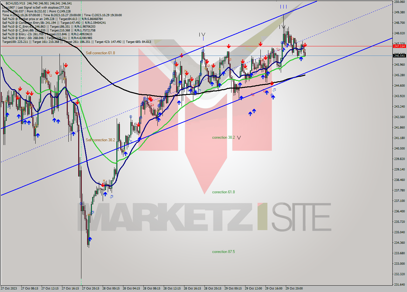Viewport: 407px width, 292px height.
Task: Click the 'Sell correction 38.2' label
Action: pyautogui.click(x=100, y=140)
